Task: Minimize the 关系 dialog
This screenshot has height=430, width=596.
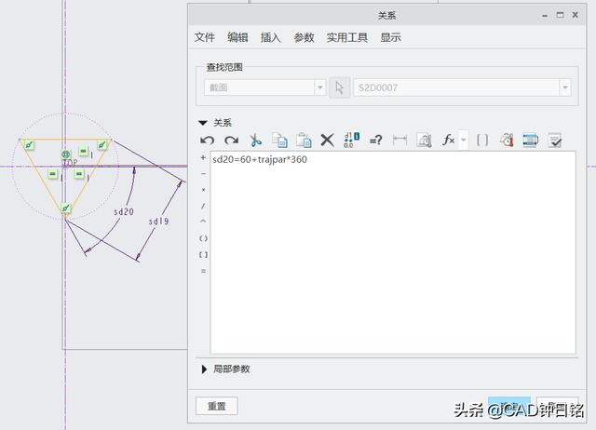Action: click(545, 15)
